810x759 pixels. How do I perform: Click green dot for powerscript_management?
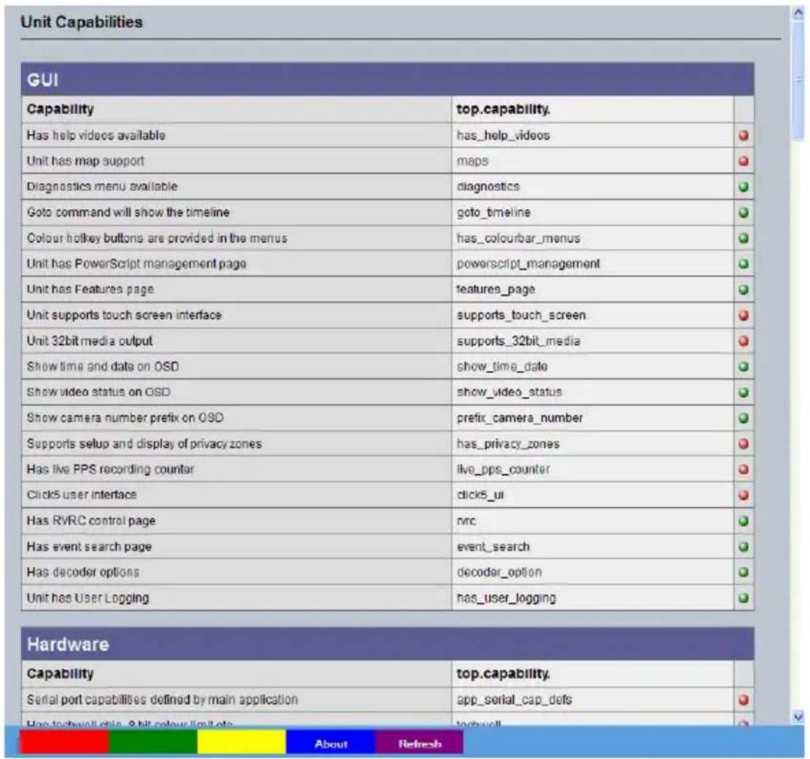pyautogui.click(x=743, y=264)
